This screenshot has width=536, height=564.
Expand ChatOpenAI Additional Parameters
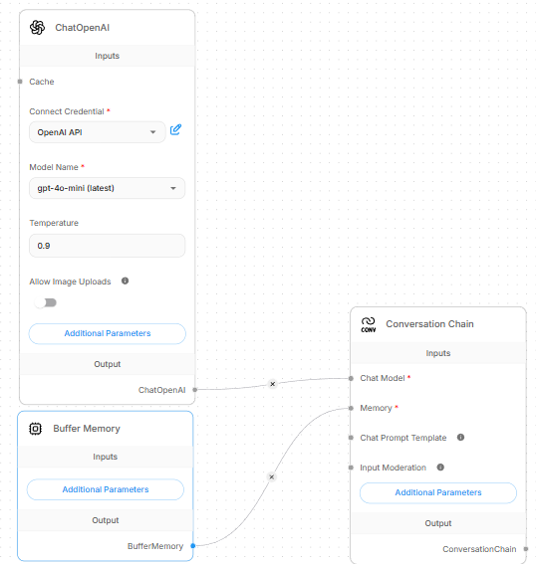point(108,333)
